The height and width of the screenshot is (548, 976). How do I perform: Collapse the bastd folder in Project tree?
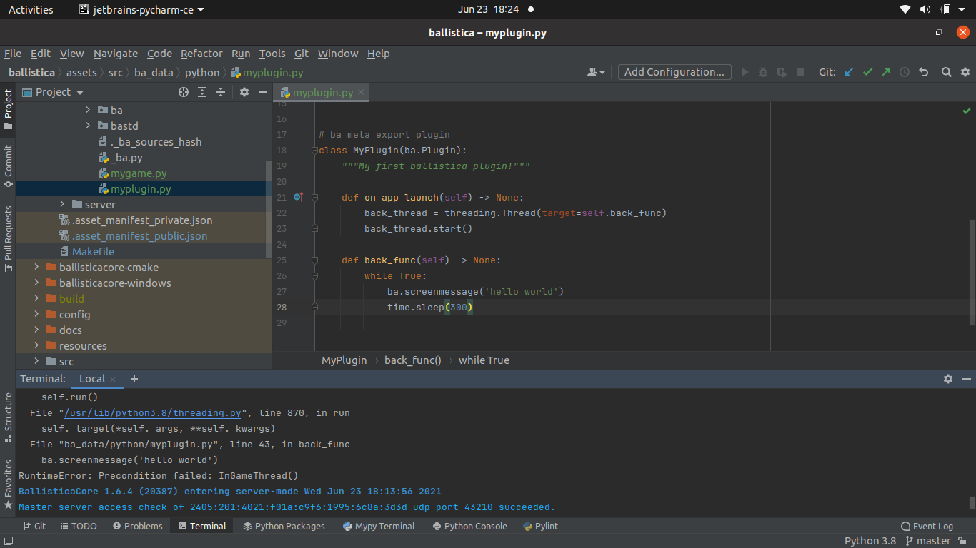click(87, 126)
